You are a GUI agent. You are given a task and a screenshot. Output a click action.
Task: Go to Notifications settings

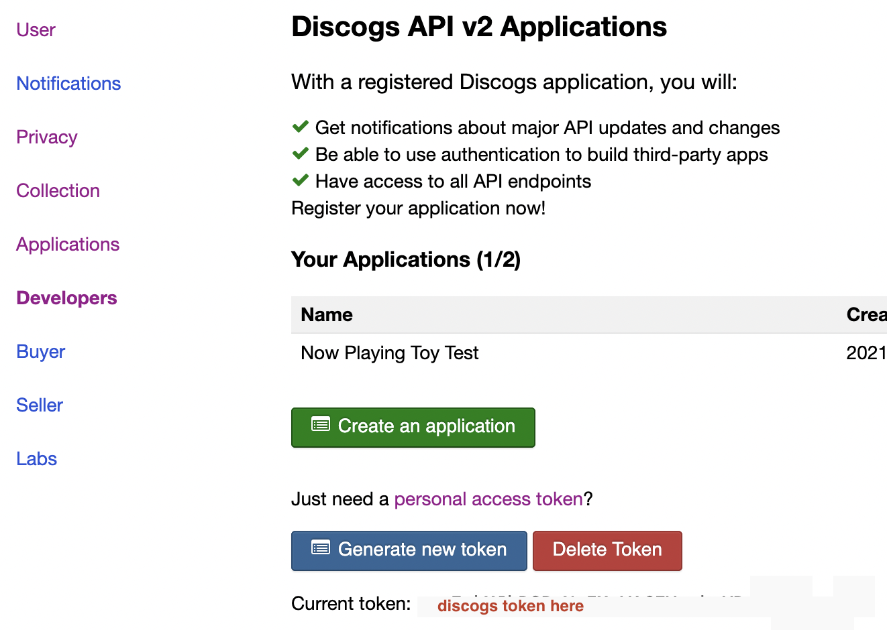point(68,84)
